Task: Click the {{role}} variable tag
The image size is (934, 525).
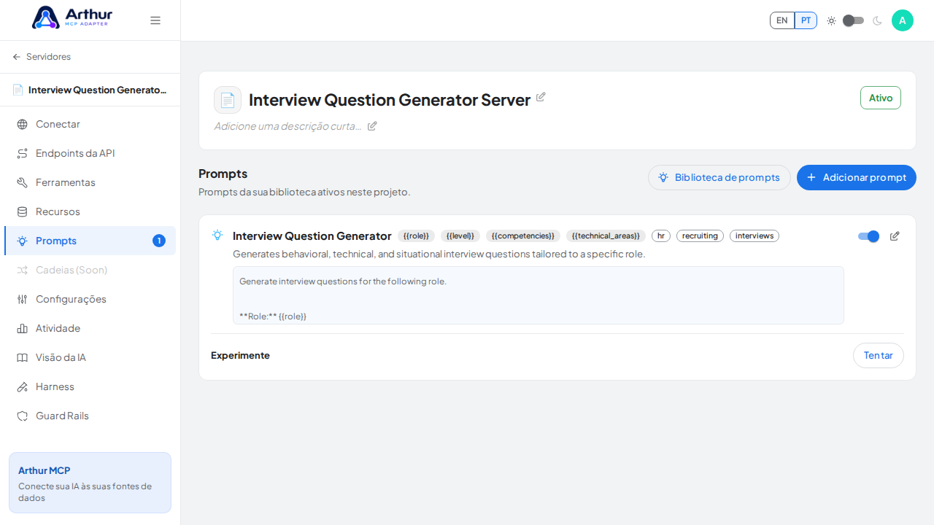Action: [x=416, y=236]
